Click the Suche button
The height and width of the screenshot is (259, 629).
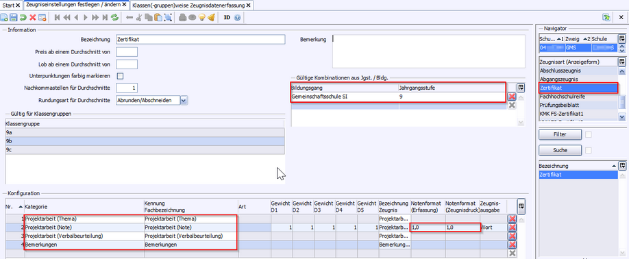pyautogui.click(x=560, y=150)
